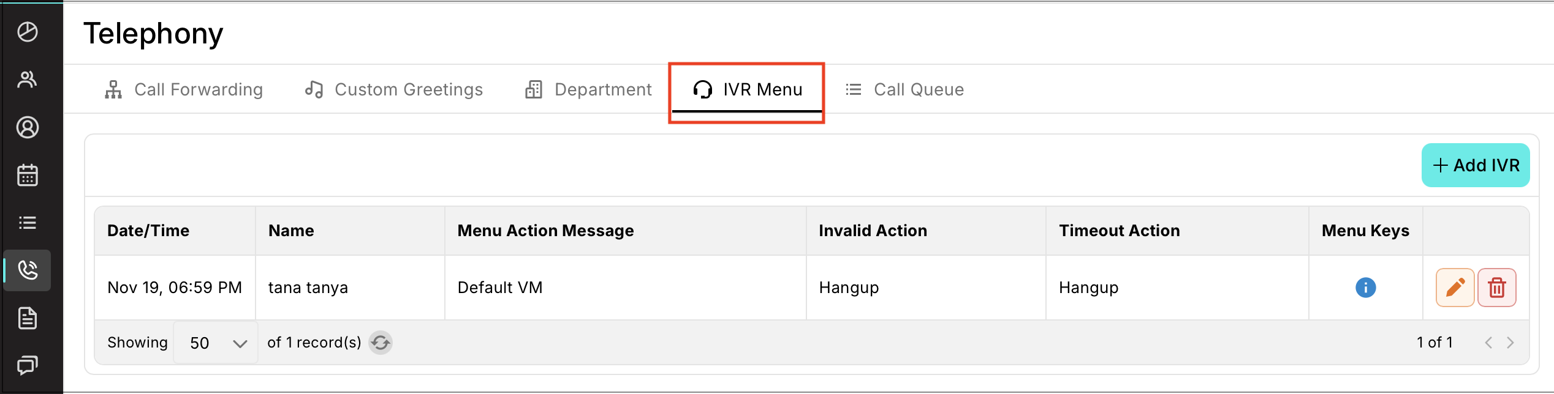Switch to the Call Forwarding tab
This screenshot has width=1554, height=394.
[184, 90]
